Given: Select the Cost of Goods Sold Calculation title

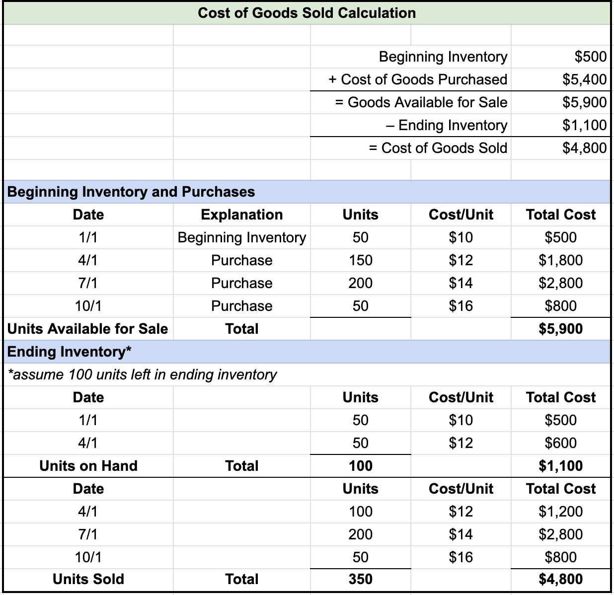Looking at the screenshot, I should (x=307, y=13).
